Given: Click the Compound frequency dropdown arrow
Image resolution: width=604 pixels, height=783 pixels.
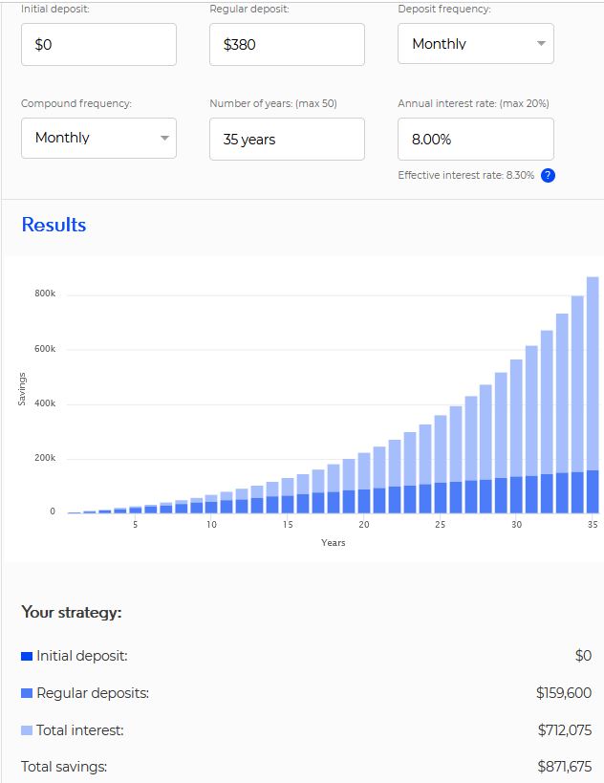Looking at the screenshot, I should (164, 139).
